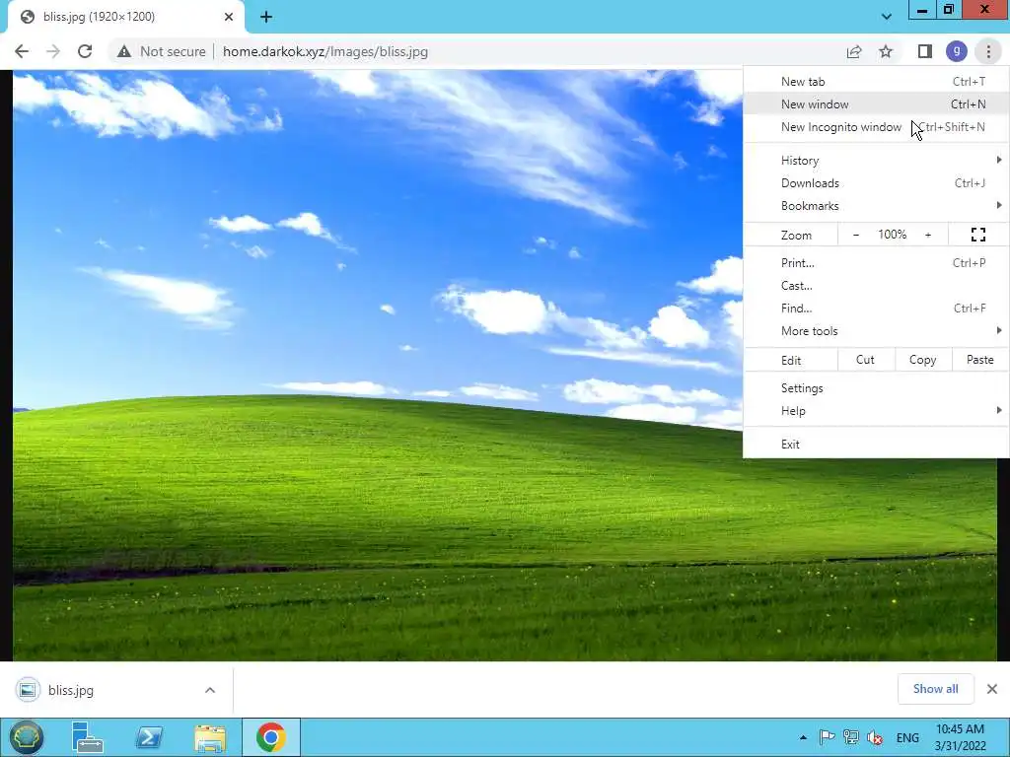Launch PowerShell from the taskbar

148,737
